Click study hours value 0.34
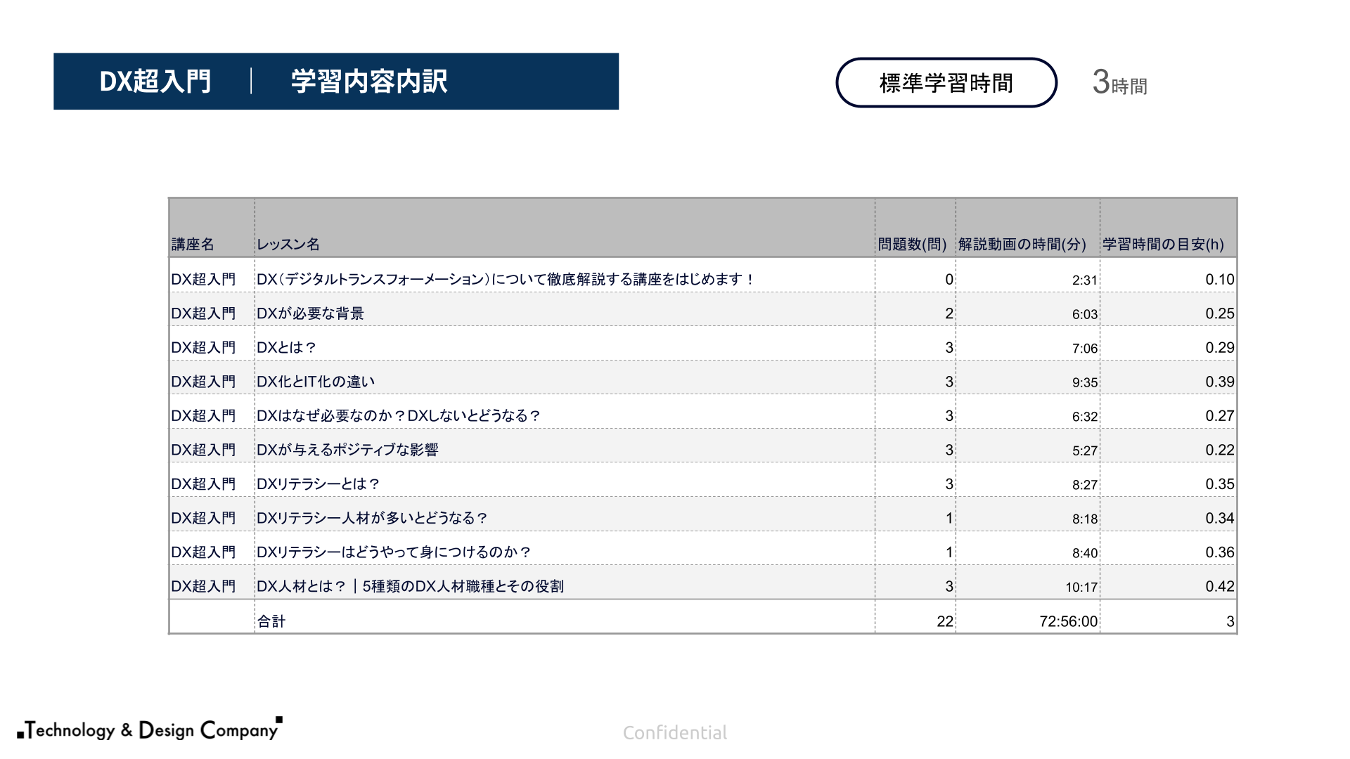Screen dimensions: 1350x759 point(1220,518)
